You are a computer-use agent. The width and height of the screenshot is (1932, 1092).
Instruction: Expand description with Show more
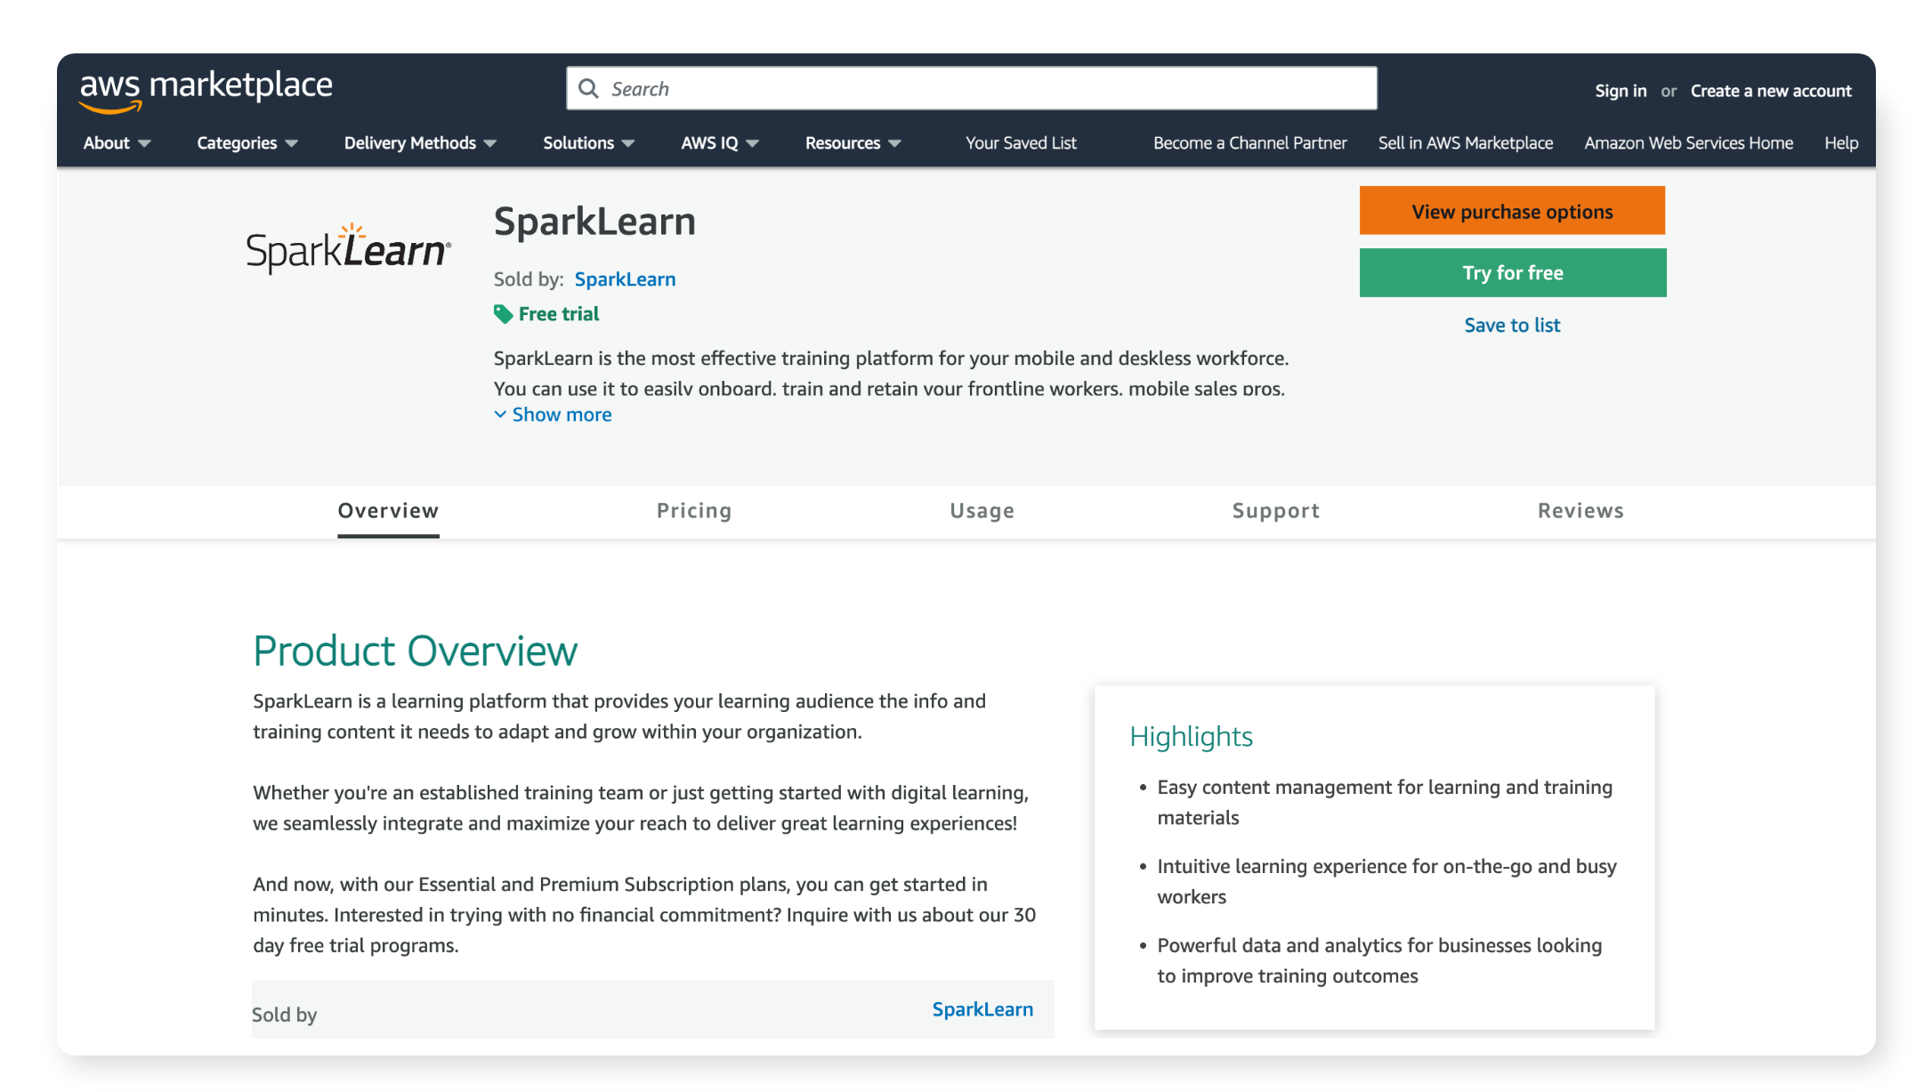click(x=553, y=415)
